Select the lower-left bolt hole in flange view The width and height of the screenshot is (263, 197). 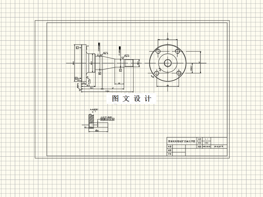[157, 73]
